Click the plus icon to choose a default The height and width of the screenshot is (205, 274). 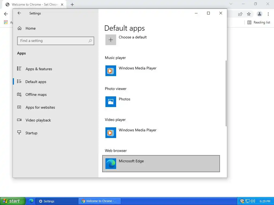(111, 40)
